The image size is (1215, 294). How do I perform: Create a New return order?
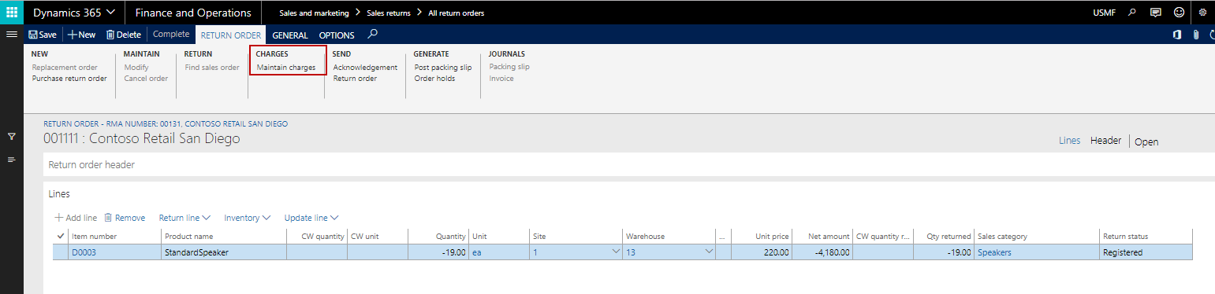(81, 35)
